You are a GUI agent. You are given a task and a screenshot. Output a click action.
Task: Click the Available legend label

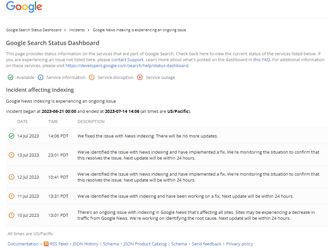(x=25, y=78)
